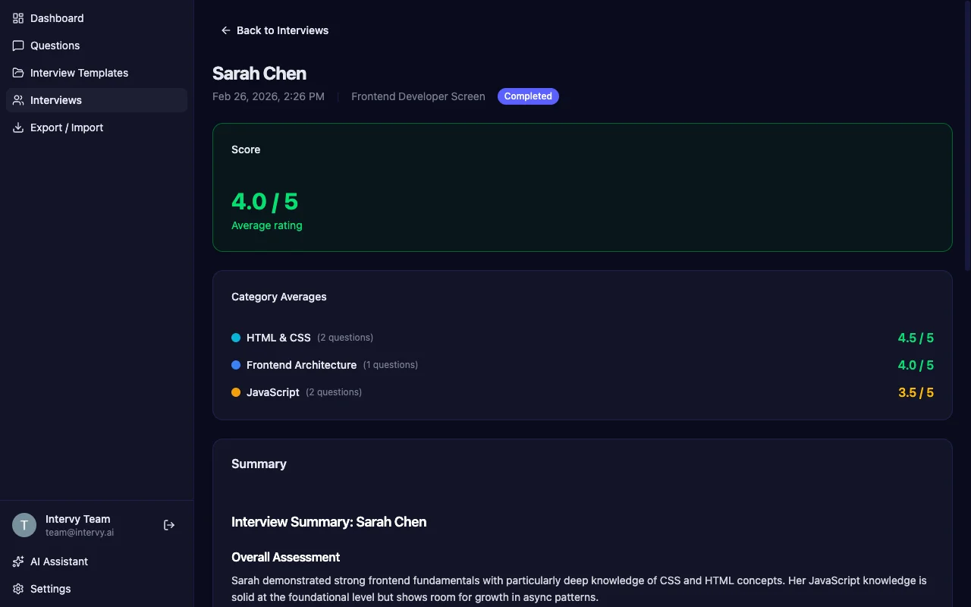Click the back arrow before Back to Interviews

pyautogui.click(x=225, y=30)
